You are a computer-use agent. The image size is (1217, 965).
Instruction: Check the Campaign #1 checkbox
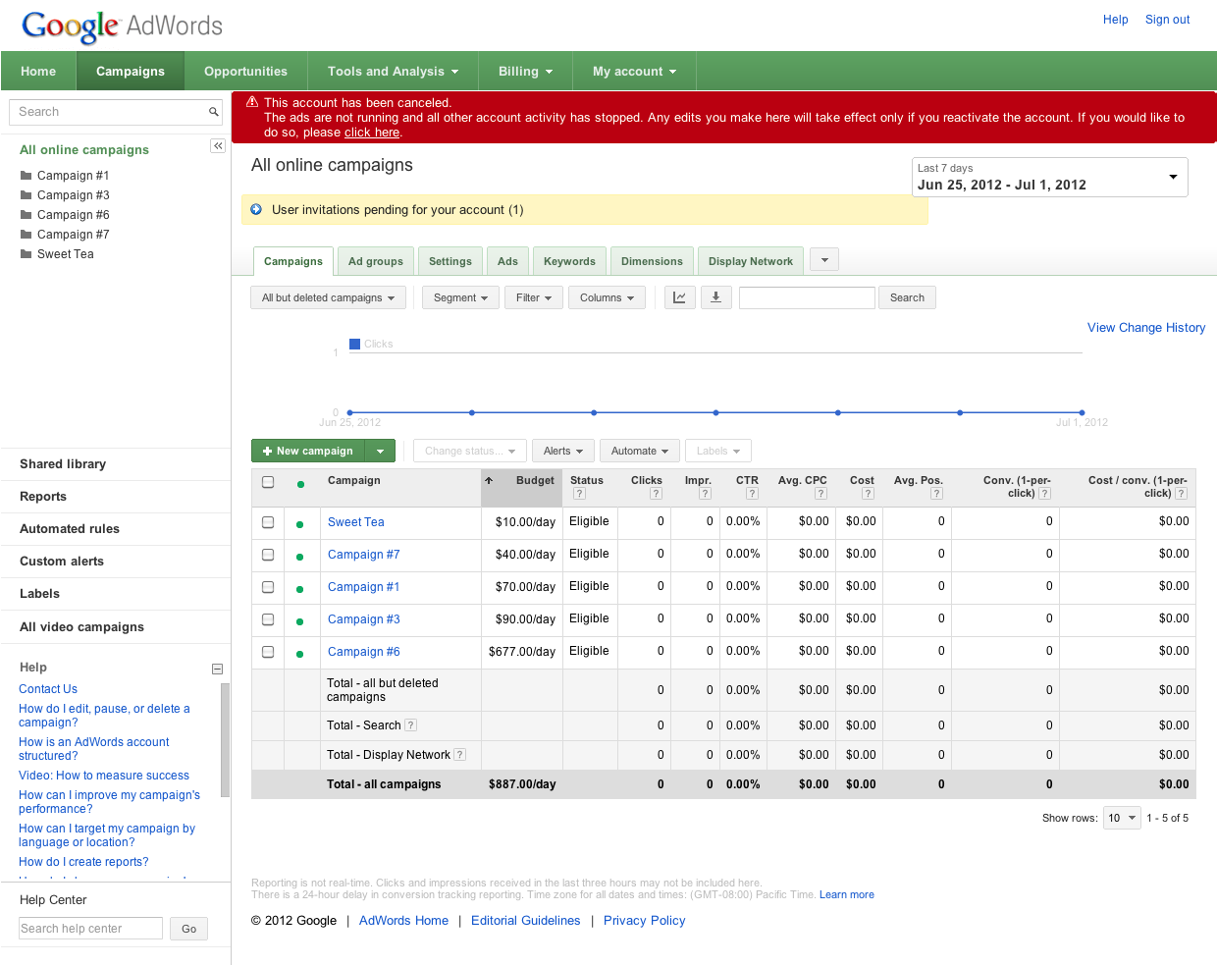coord(268,587)
